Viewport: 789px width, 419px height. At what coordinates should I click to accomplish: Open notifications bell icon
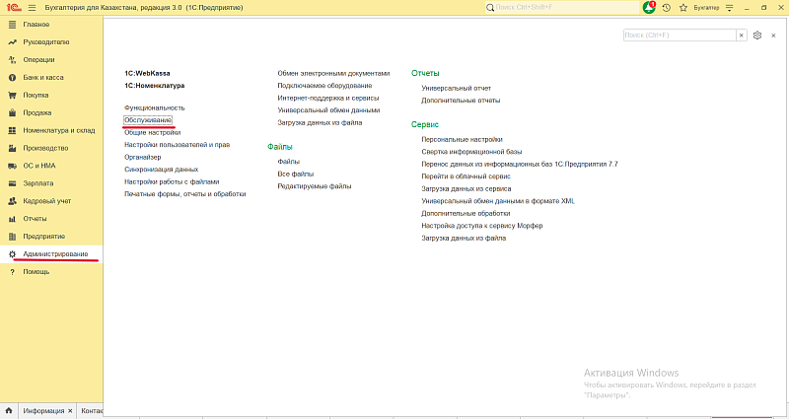pos(649,8)
